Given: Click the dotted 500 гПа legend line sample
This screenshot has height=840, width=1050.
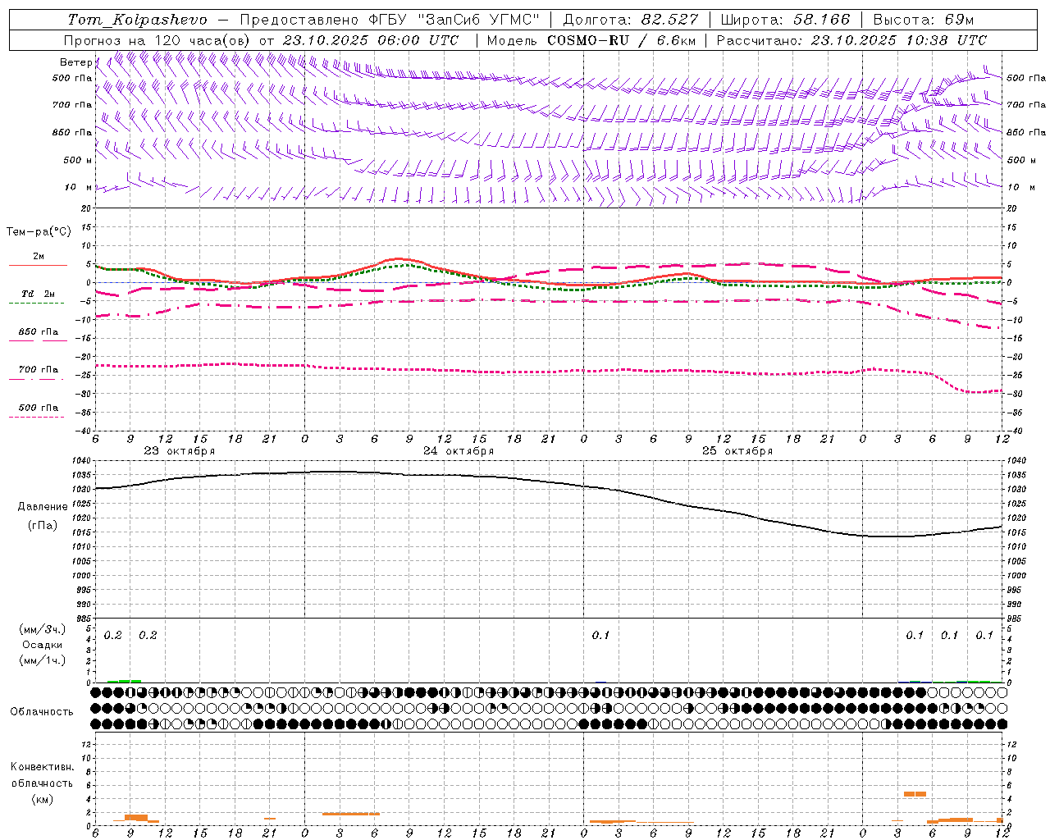Looking at the screenshot, I should (36, 417).
